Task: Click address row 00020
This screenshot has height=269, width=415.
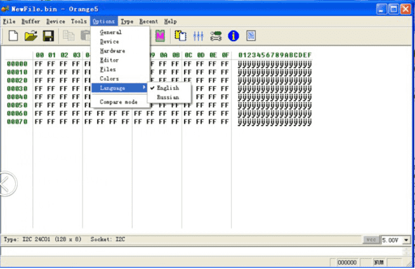Action: tap(17, 80)
